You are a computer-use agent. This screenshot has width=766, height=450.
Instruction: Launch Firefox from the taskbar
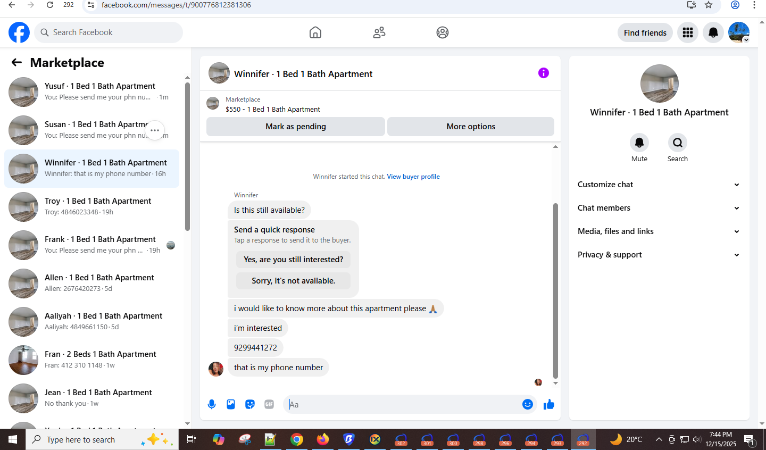pos(323,439)
